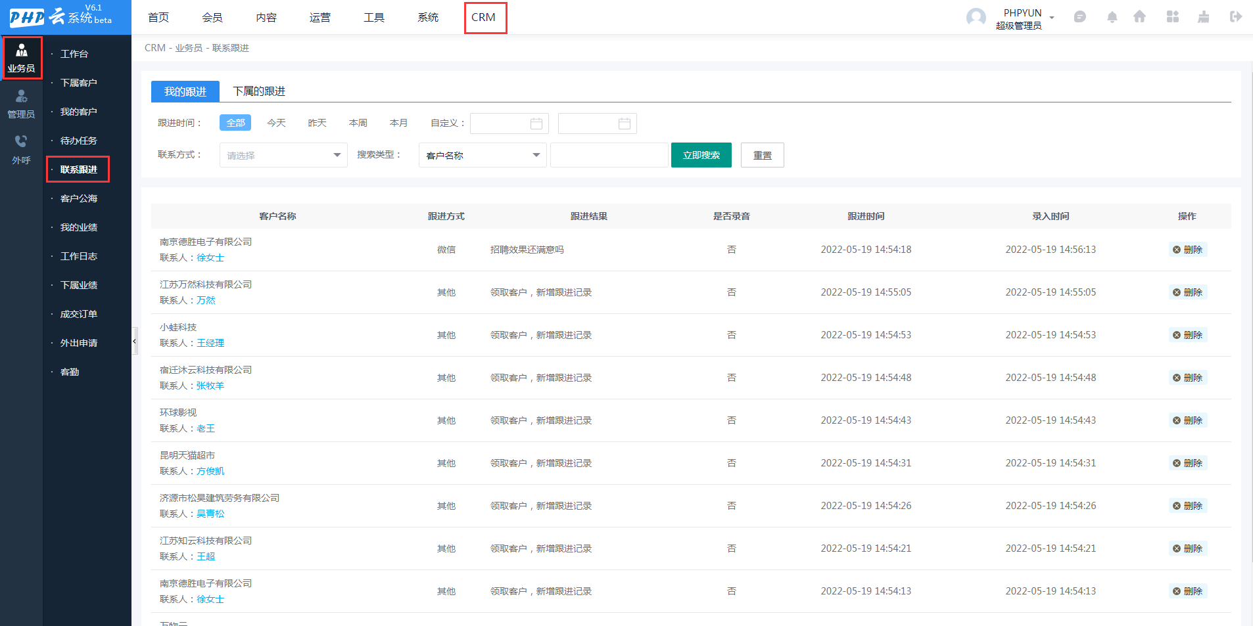
Task: Collapse the left sidebar handle
Action: (135, 341)
